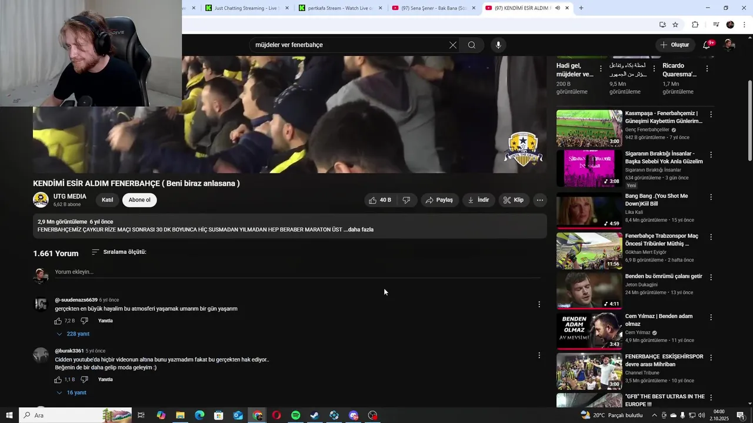
Task: Open Cem Yılmaz Benden adam olmaz thumbnail
Action: click(589, 331)
